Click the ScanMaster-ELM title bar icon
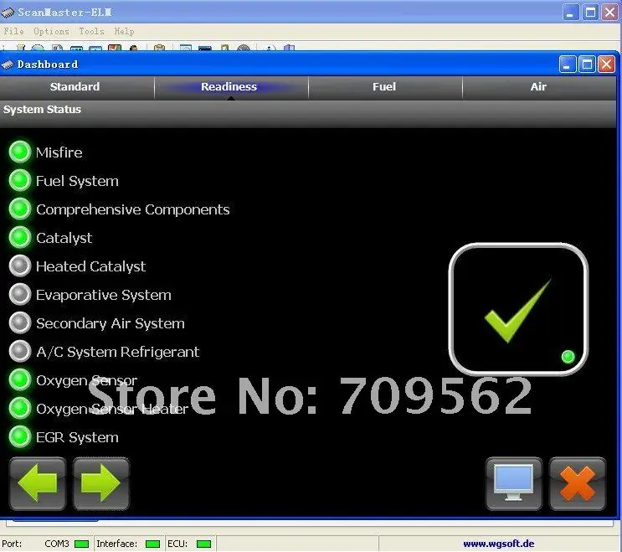 pos(8,13)
